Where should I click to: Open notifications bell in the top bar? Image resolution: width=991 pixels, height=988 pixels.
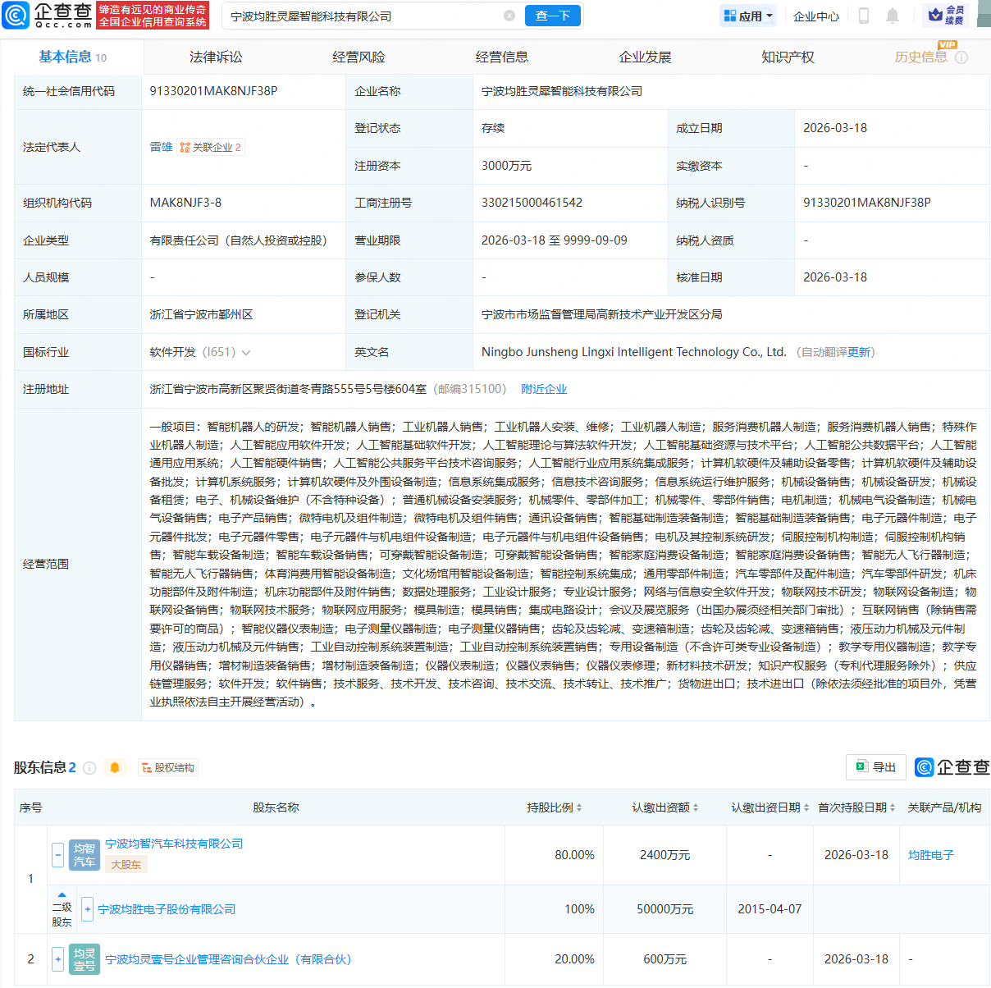click(x=893, y=16)
